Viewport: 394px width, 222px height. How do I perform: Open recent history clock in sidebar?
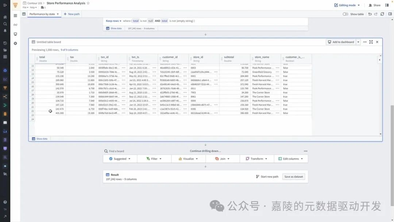[5, 43]
